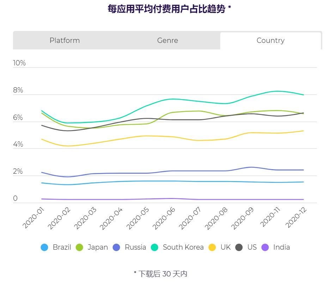
Task: Click the South Korea line peak near 2020-11
Action: click(x=278, y=91)
